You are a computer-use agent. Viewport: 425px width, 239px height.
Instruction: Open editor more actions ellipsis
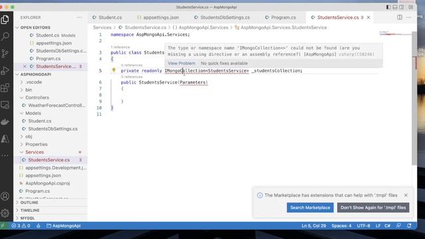pos(409,17)
